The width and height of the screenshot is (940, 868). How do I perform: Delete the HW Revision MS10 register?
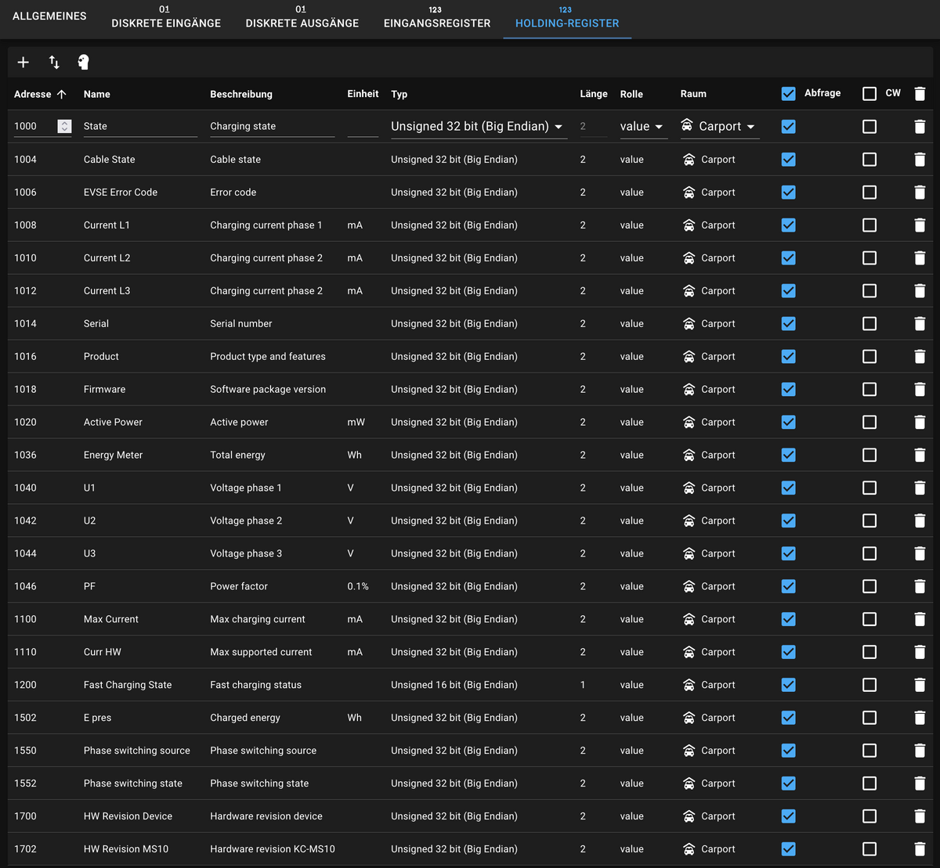920,849
